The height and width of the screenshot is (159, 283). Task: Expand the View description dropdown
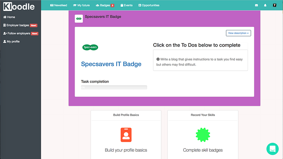(x=238, y=33)
